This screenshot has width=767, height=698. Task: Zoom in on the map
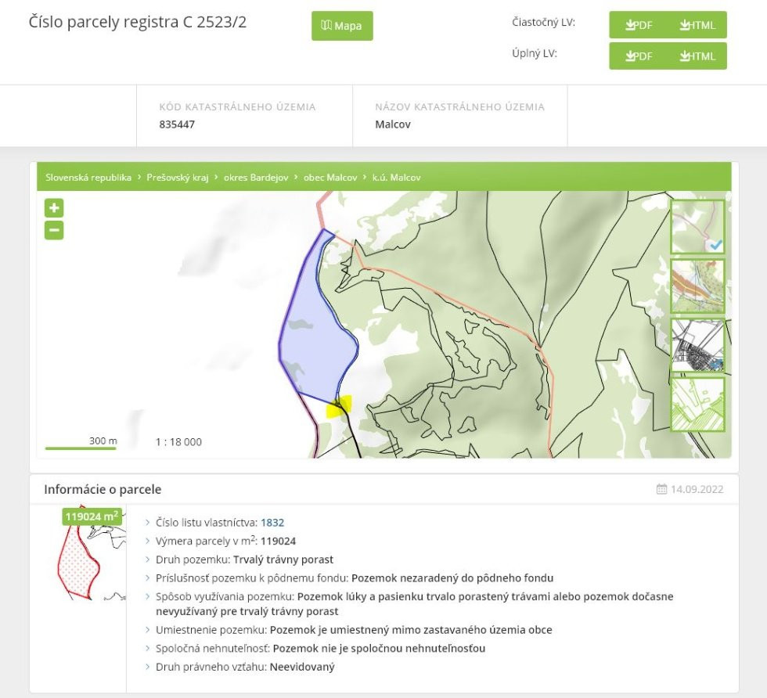pos(54,208)
